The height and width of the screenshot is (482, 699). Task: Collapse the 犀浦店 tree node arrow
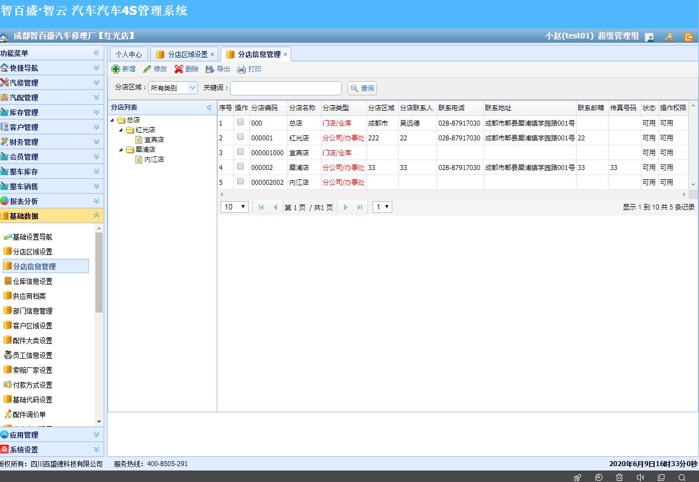[x=121, y=150]
